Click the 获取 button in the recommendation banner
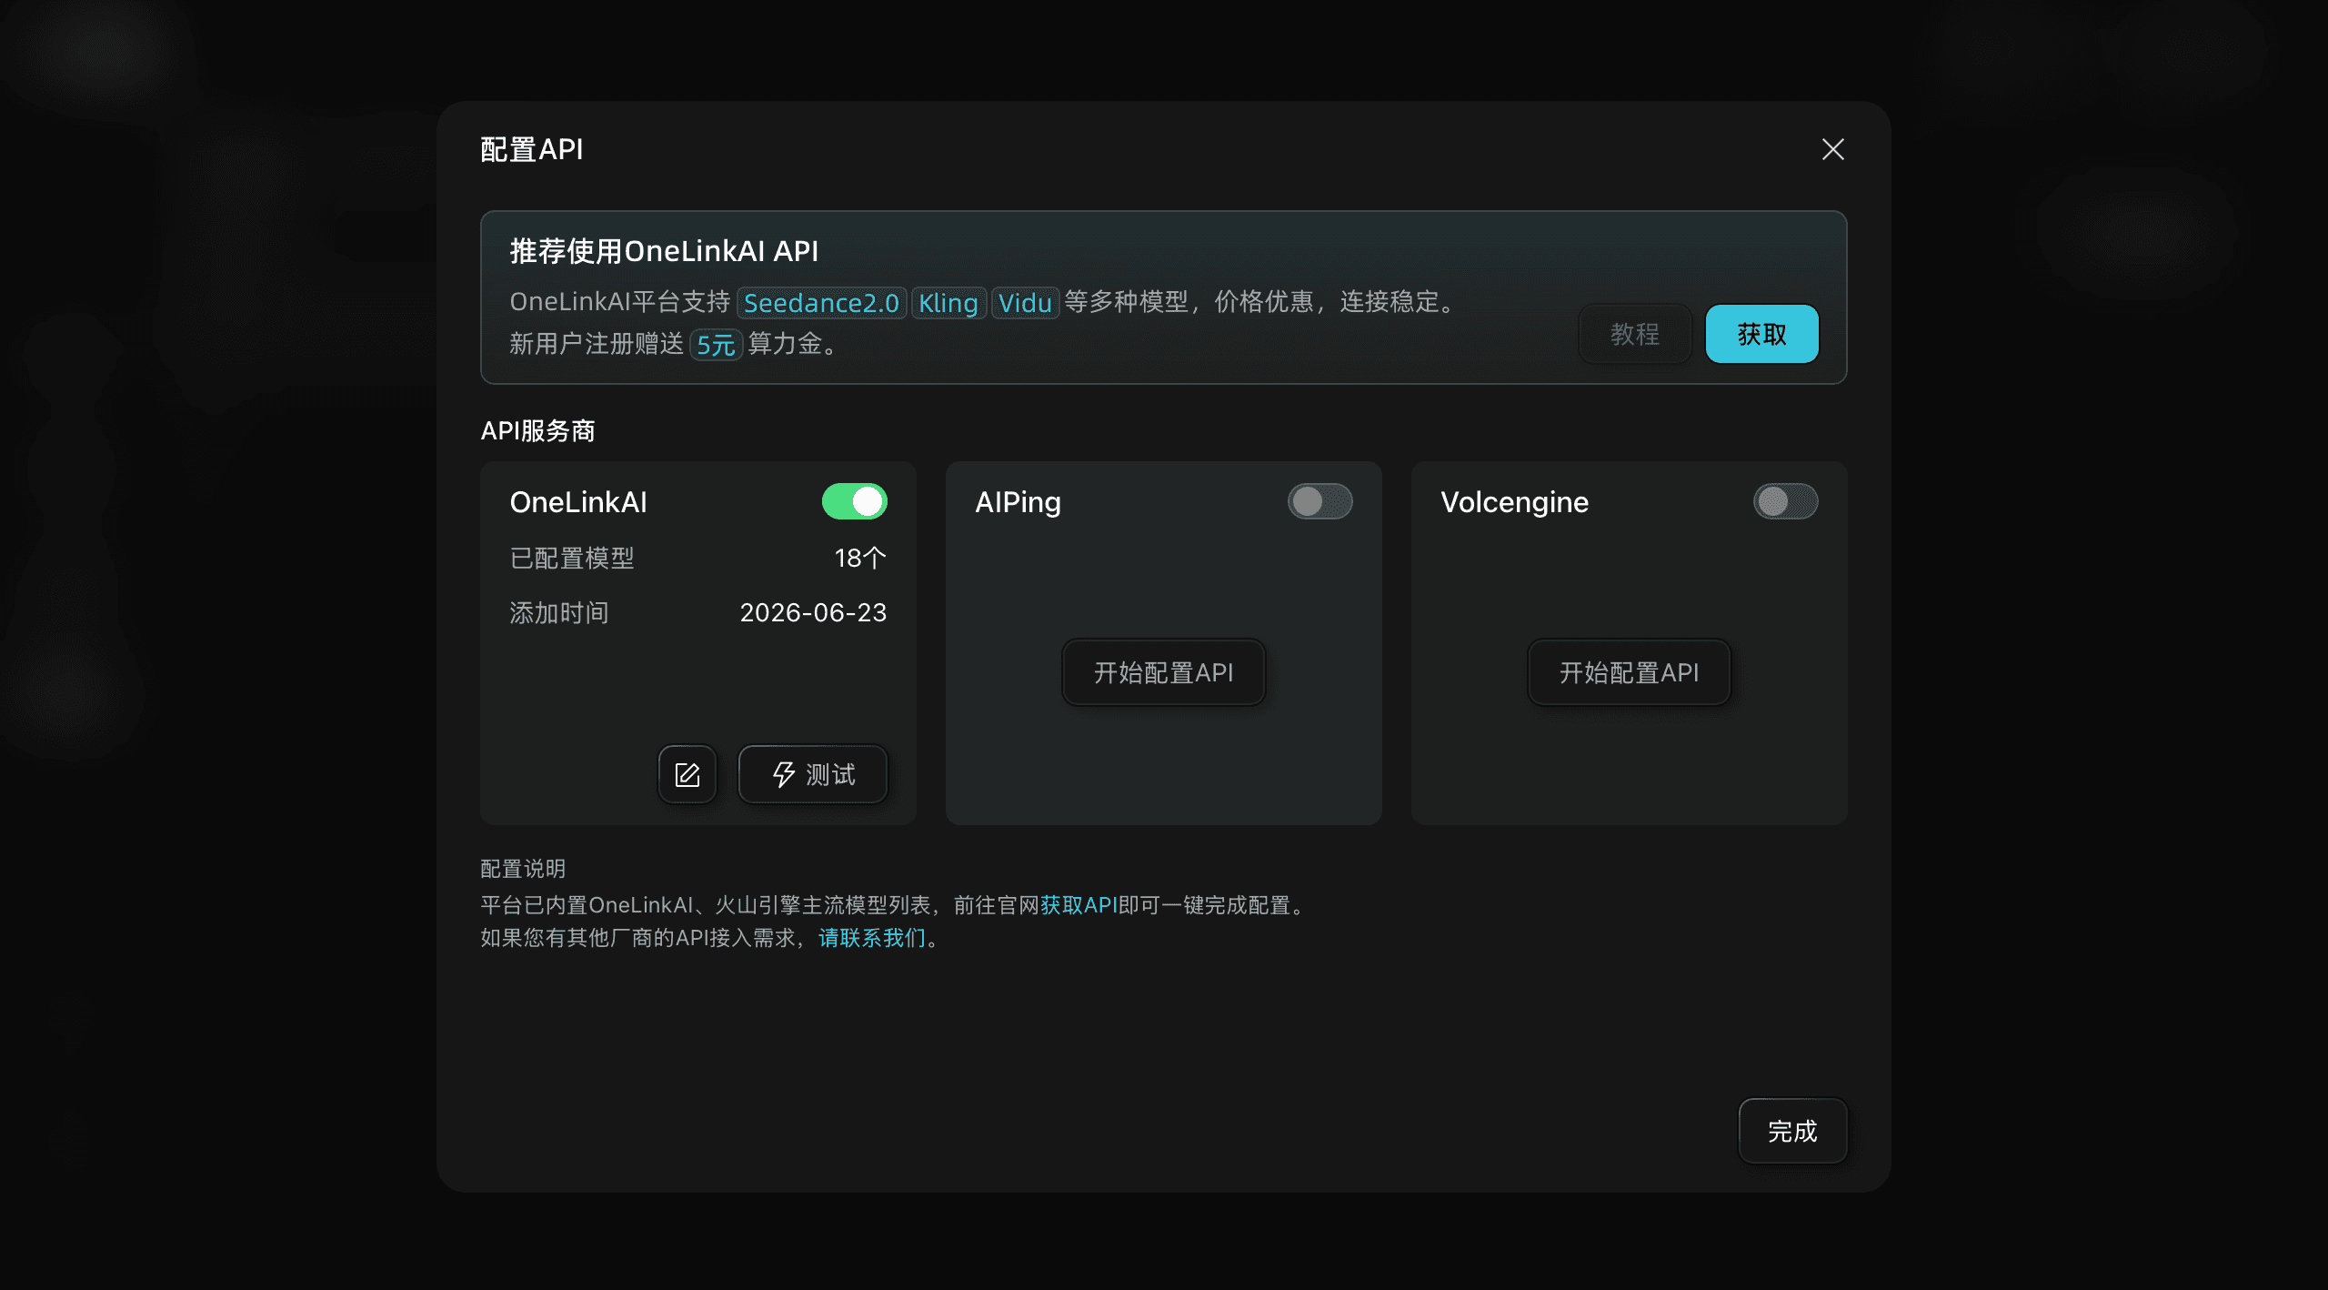 pos(1761,334)
